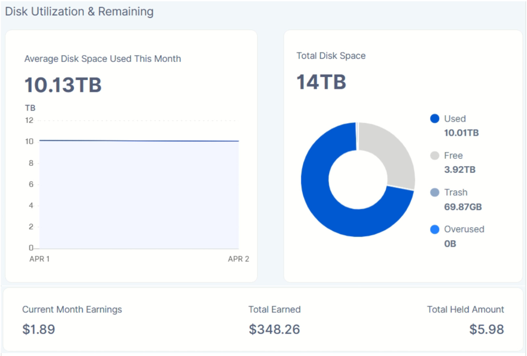Click the Overused legend dot
This screenshot has height=356, width=527.
[434, 229]
